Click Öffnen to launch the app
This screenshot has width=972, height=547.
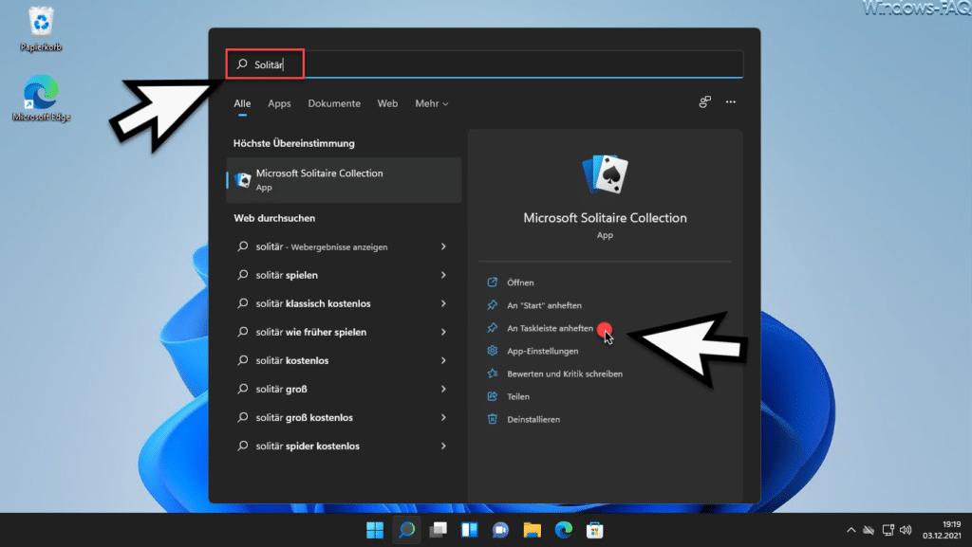pyautogui.click(x=520, y=283)
